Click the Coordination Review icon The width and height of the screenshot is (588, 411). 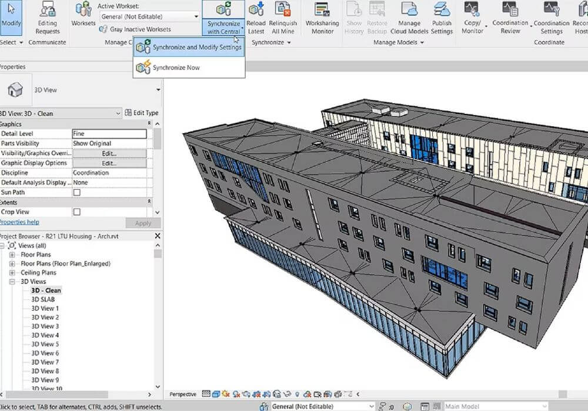pyautogui.click(x=510, y=11)
